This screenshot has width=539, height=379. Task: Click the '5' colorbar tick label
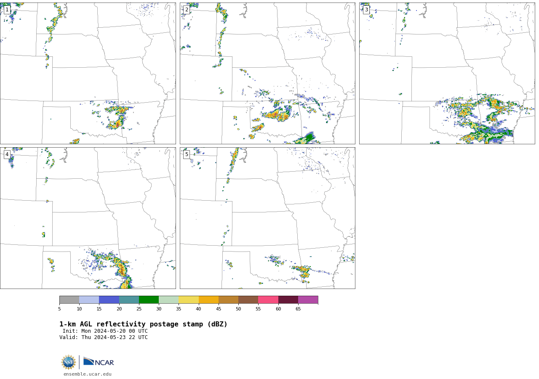click(x=59, y=309)
